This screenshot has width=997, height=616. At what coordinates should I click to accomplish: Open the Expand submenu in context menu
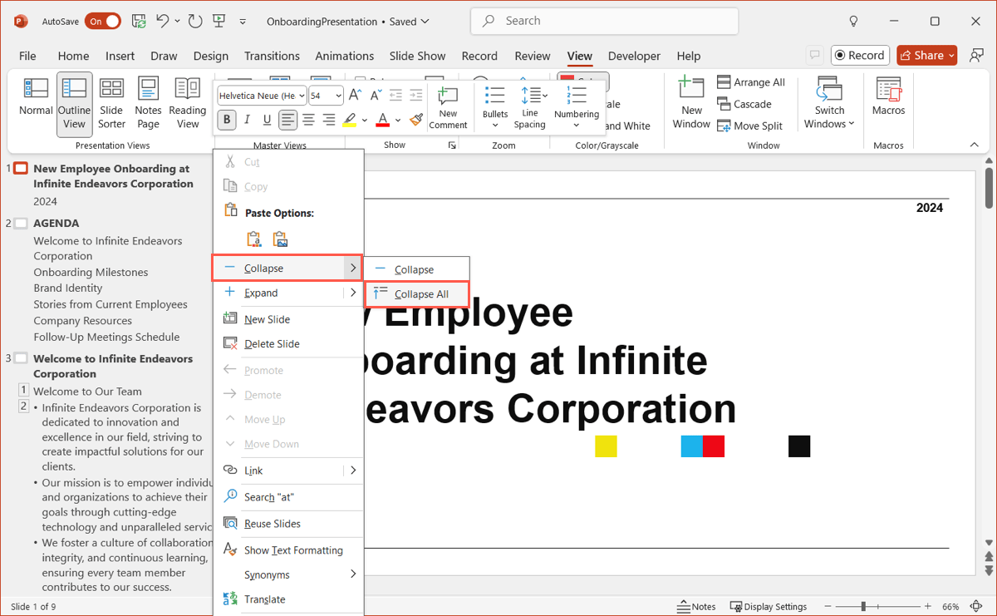(x=287, y=293)
